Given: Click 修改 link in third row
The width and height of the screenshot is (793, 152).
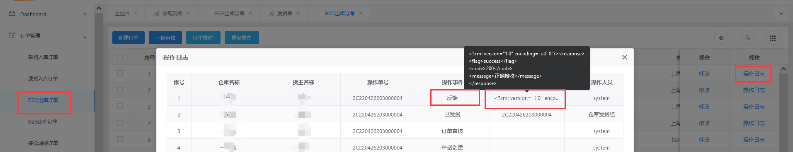Looking at the screenshot, I should click(x=704, y=107).
